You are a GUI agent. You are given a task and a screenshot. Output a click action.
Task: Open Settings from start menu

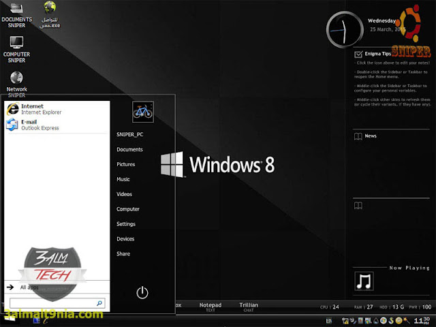(126, 224)
